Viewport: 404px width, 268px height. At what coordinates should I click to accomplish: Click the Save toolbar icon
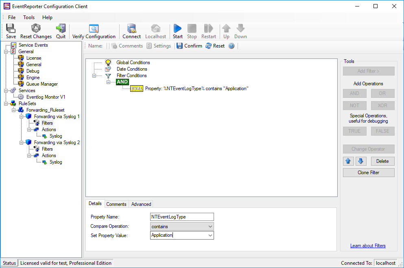coord(11,28)
